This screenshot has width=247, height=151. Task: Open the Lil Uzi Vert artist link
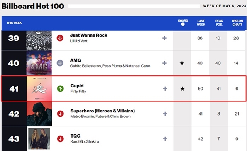point(79,41)
